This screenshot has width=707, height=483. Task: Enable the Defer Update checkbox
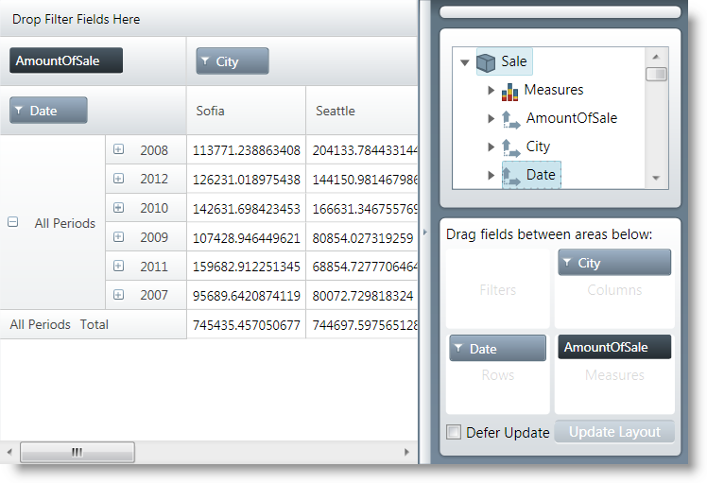click(455, 432)
